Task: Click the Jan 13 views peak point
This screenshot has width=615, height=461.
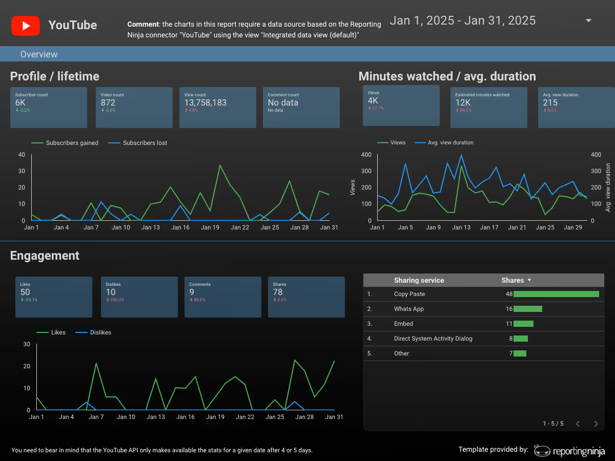Action: (x=461, y=166)
